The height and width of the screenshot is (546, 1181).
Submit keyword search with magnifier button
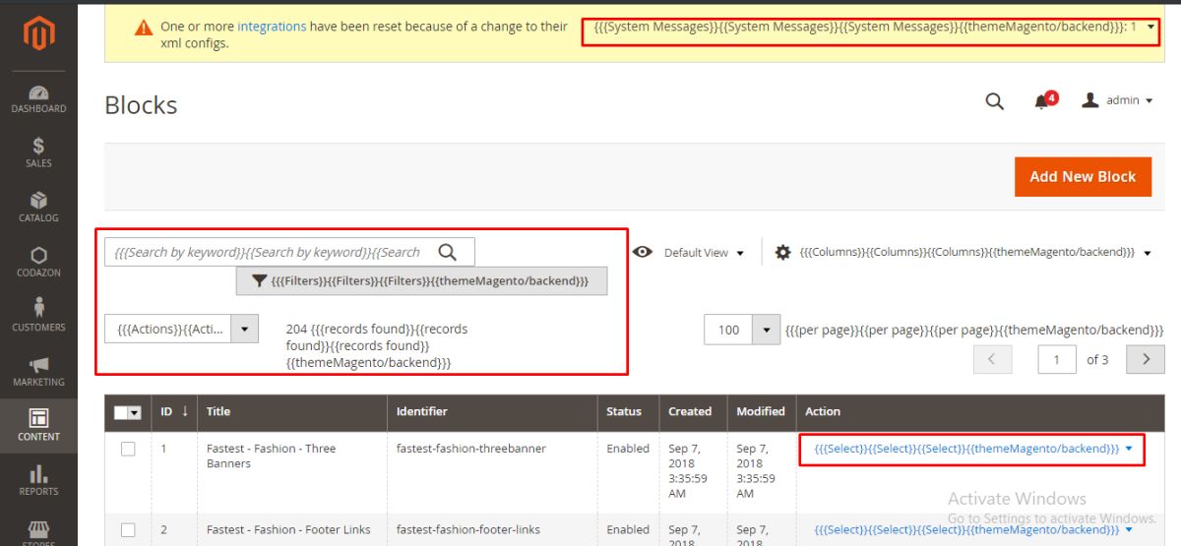pos(448,252)
